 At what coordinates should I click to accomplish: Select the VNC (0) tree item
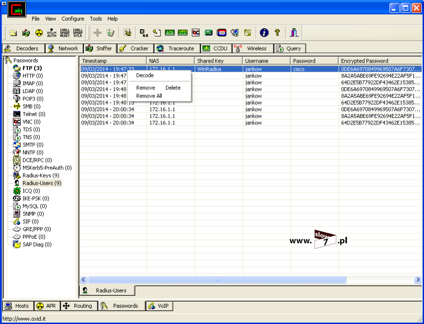pos(31,122)
